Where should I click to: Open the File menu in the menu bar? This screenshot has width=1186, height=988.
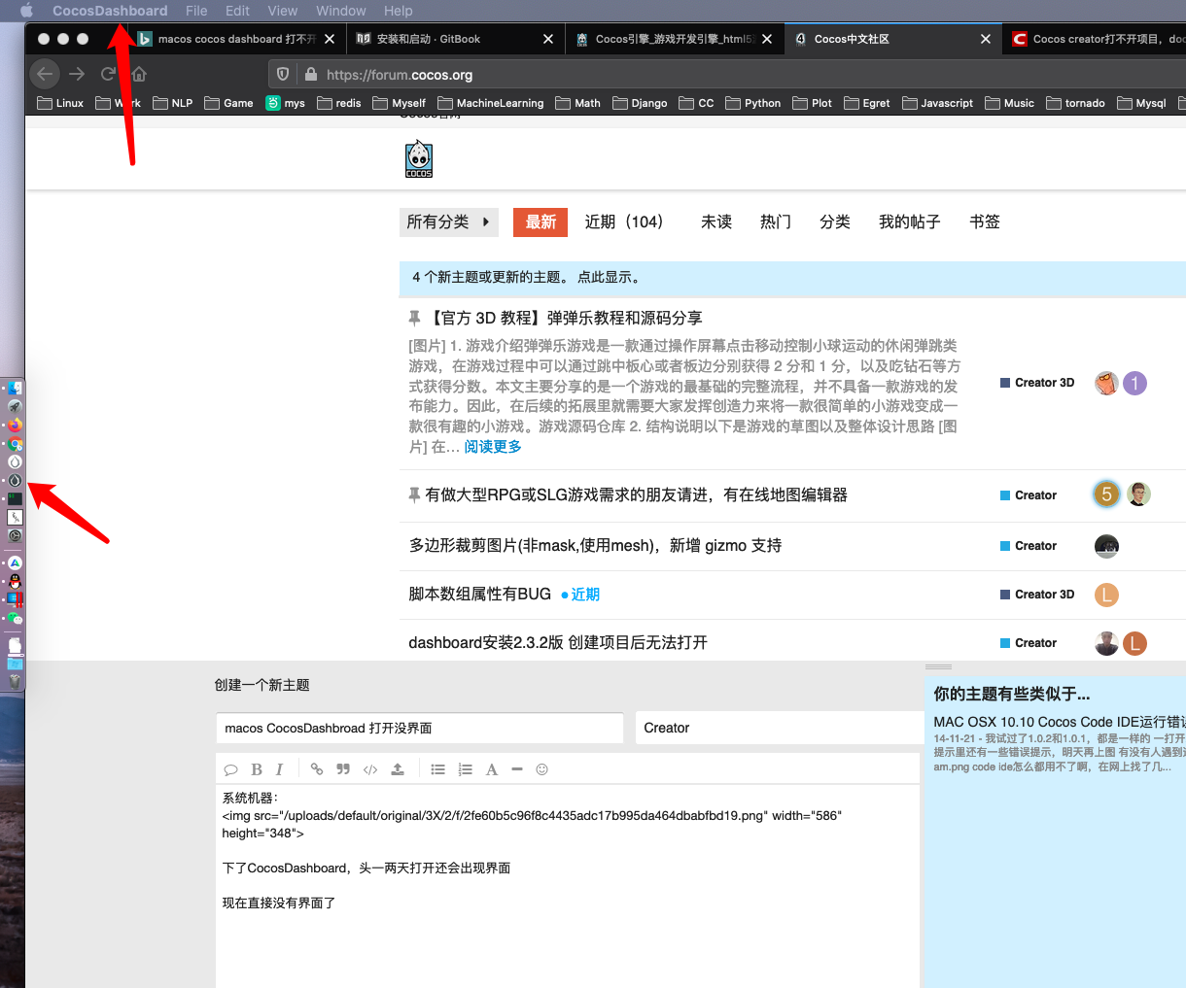[196, 11]
